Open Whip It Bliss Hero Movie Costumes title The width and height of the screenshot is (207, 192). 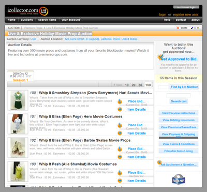click(81, 116)
